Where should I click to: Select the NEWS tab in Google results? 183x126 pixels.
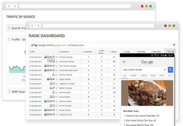pos(153,76)
